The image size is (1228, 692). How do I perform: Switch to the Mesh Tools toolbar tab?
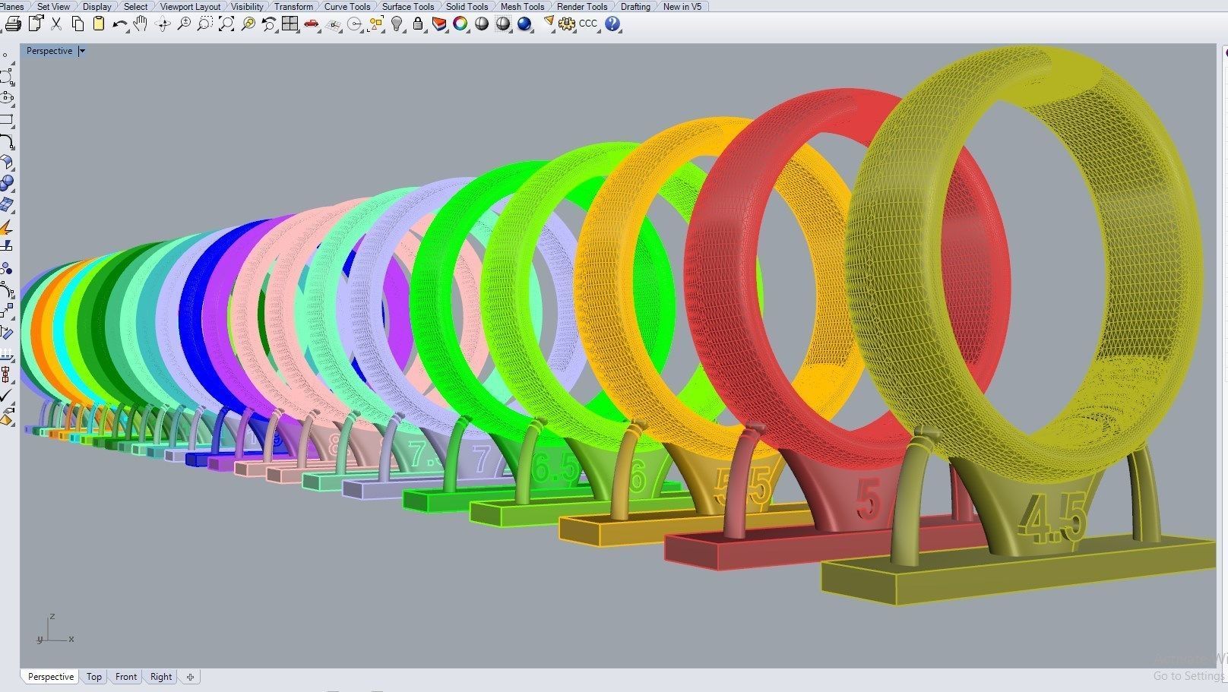[522, 6]
